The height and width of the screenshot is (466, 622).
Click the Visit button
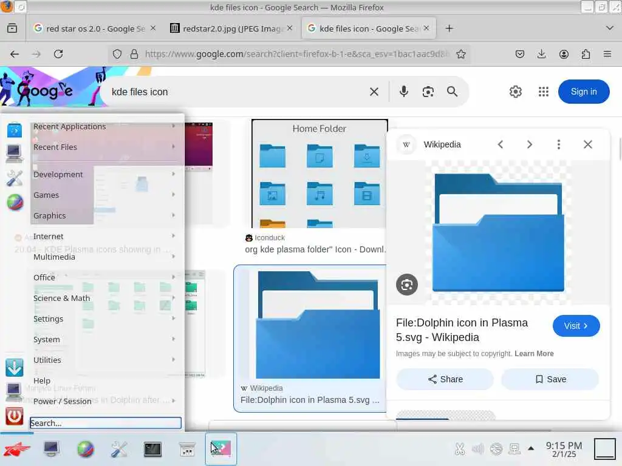click(576, 326)
